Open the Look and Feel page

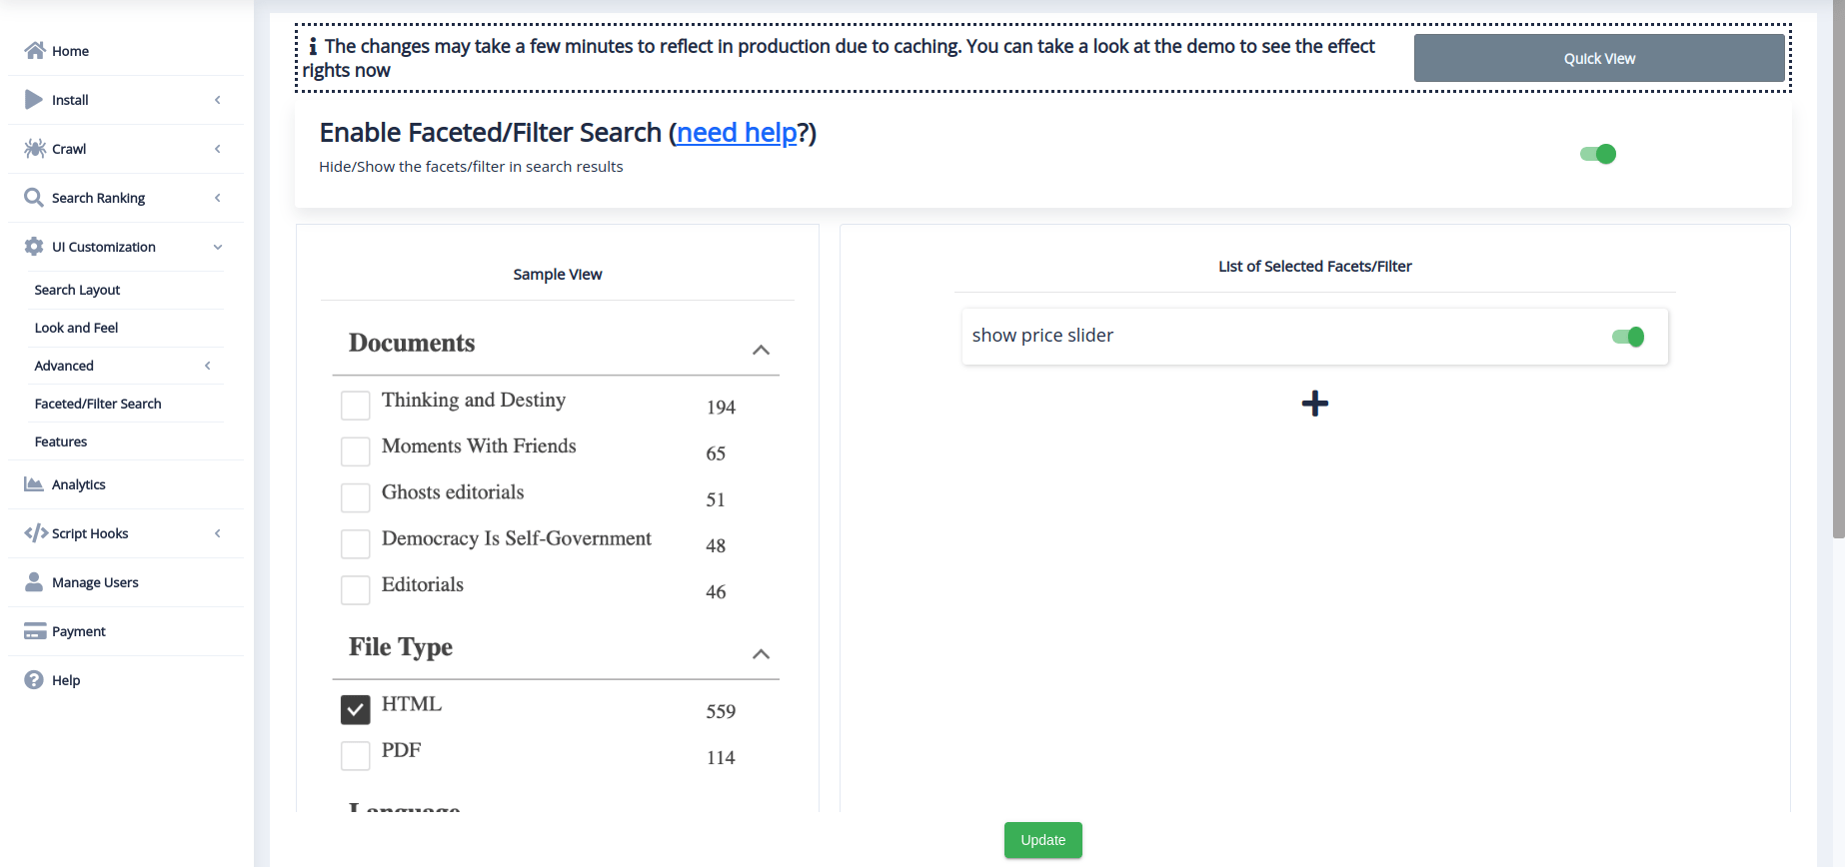pyautogui.click(x=76, y=328)
